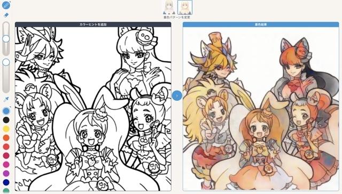Select the yellow color swatch

(x=6, y=129)
